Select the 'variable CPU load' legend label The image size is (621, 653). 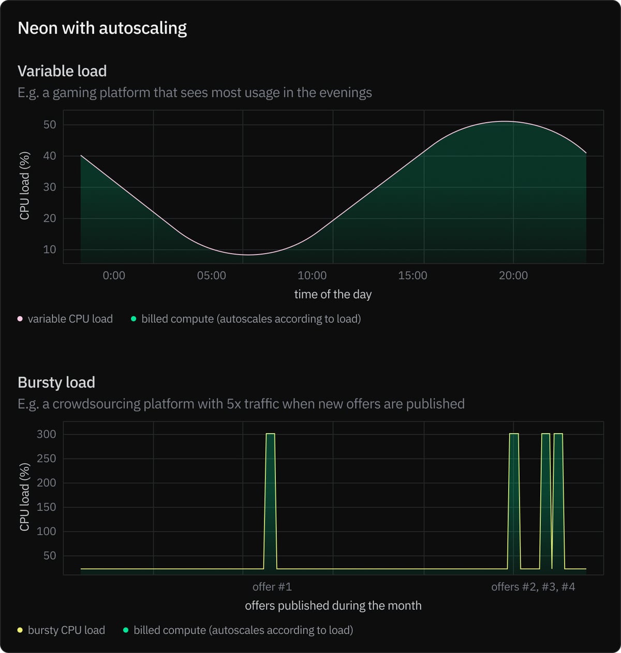coord(70,319)
